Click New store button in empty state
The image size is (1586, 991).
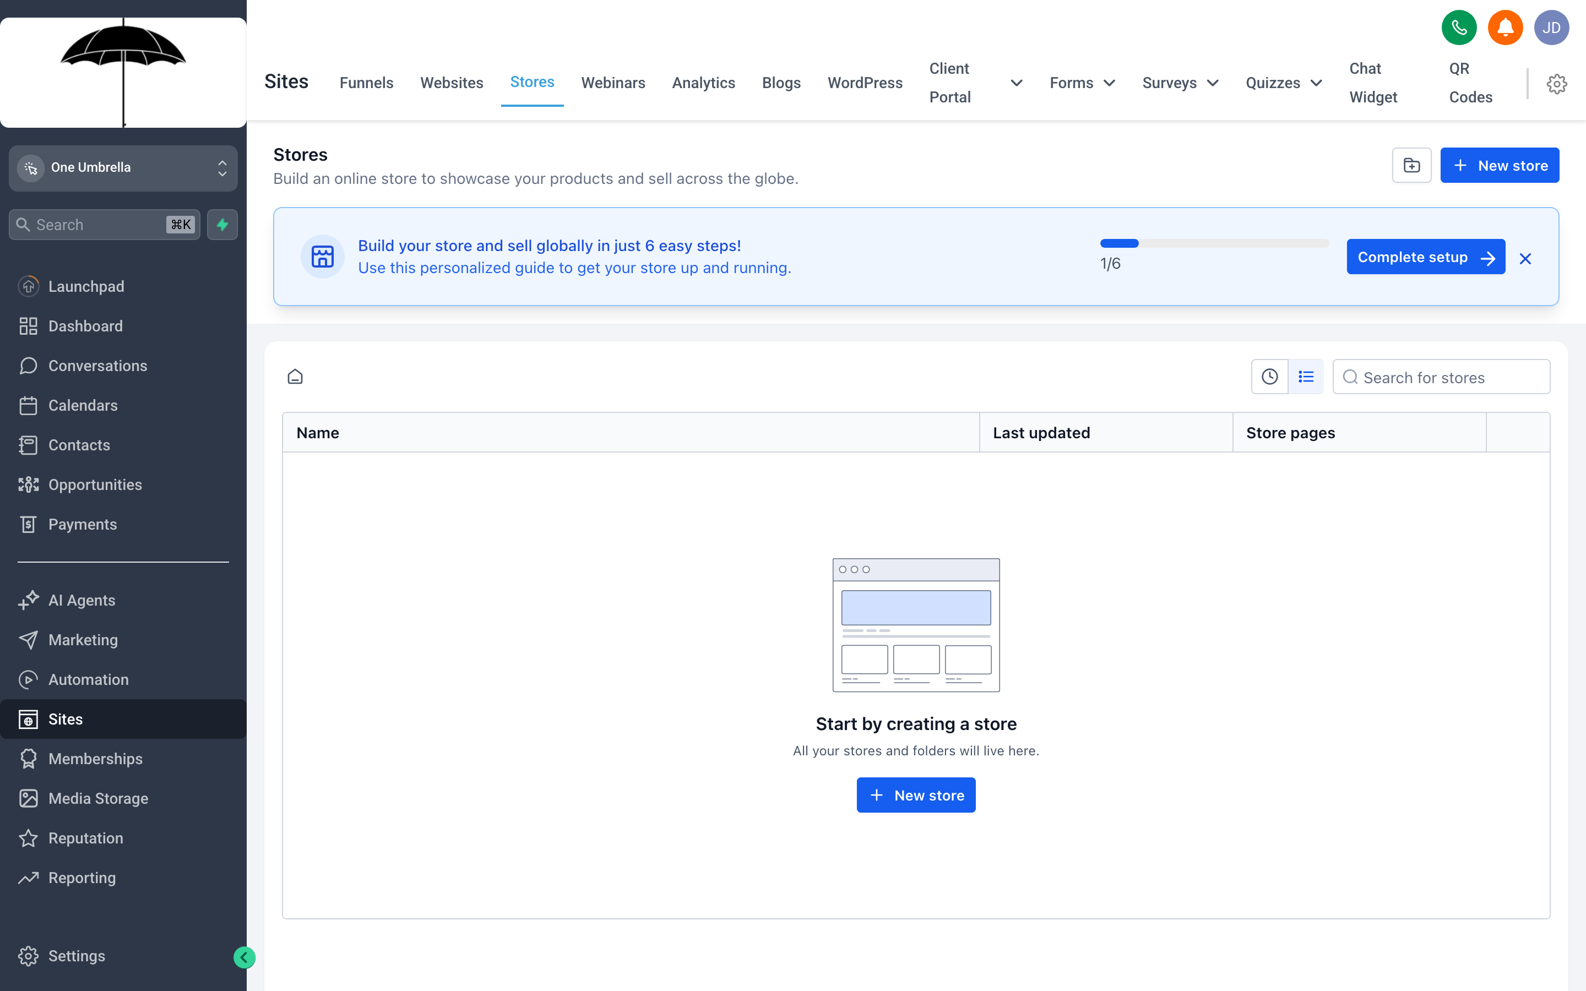pos(916,795)
